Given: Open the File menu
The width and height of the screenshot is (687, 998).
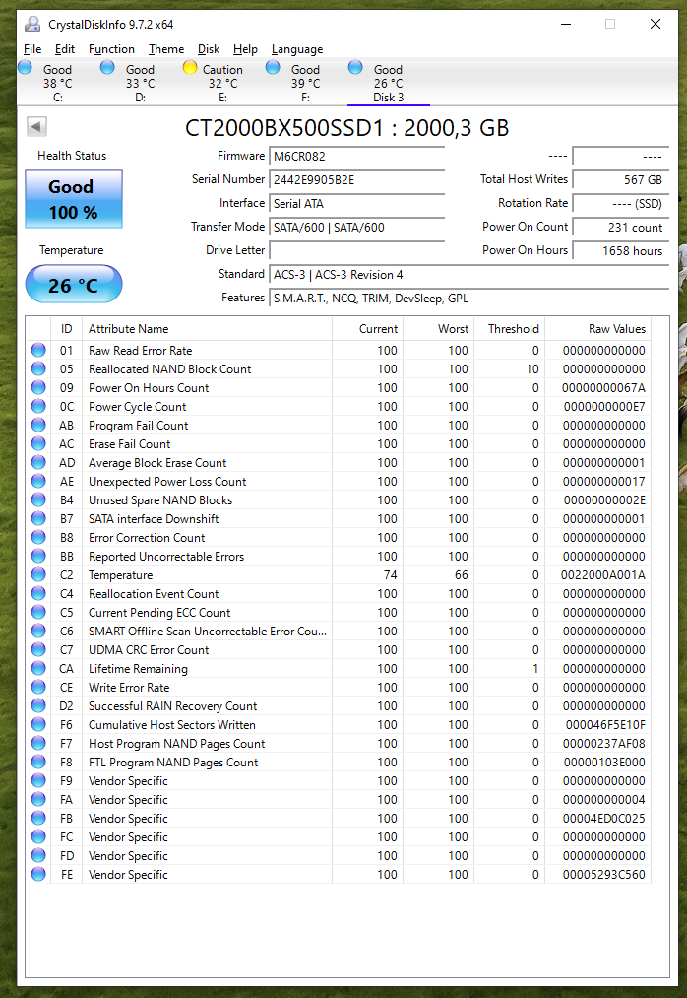Looking at the screenshot, I should pos(32,49).
